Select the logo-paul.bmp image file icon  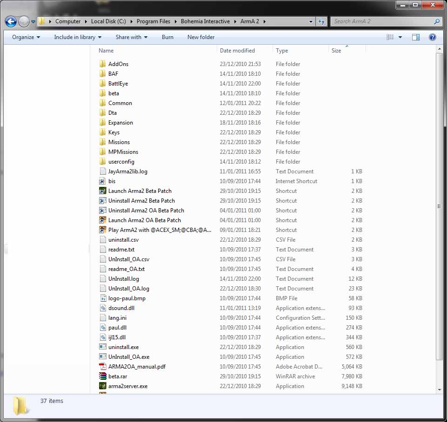(103, 298)
